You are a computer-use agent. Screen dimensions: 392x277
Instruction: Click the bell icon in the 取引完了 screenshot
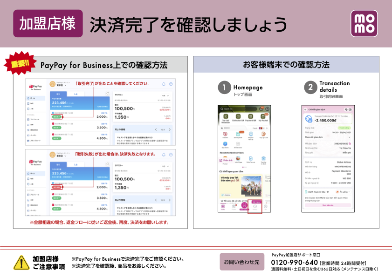(x=164, y=84)
